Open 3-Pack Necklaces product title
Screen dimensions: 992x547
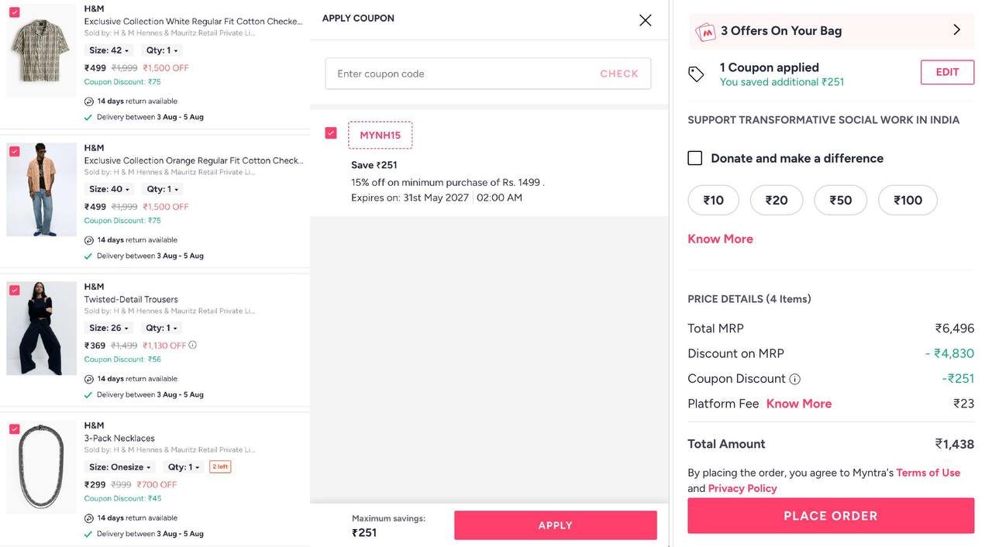[119, 438]
